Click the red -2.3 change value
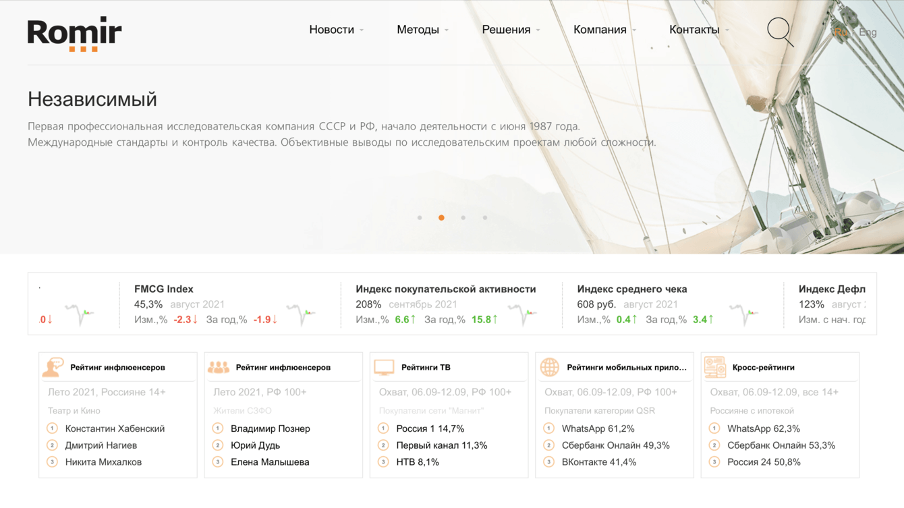Image resolution: width=904 pixels, height=508 pixels. [186, 319]
